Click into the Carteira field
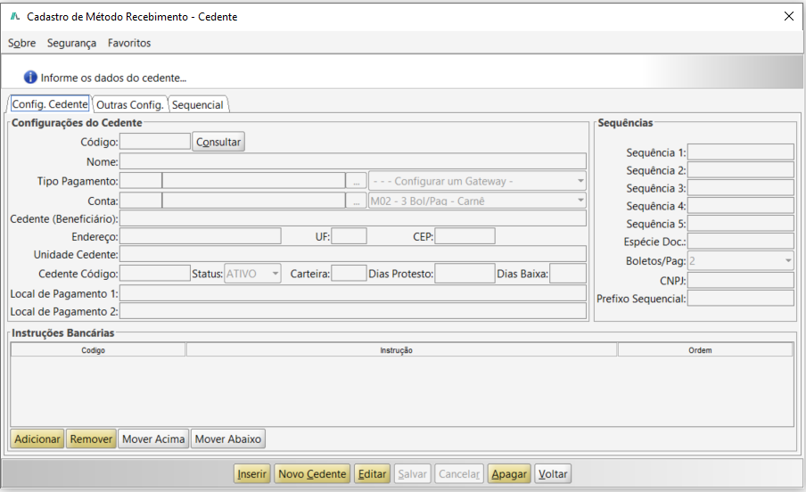Viewport: 806px width, 492px height. click(349, 273)
